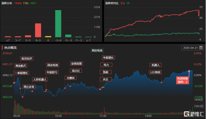Open the calendar icon beside the date

pyautogui.click(x=201, y=47)
